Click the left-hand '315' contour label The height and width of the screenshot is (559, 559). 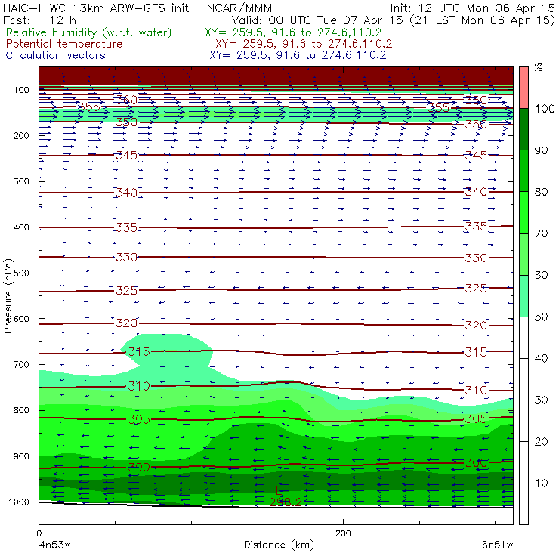(x=139, y=351)
